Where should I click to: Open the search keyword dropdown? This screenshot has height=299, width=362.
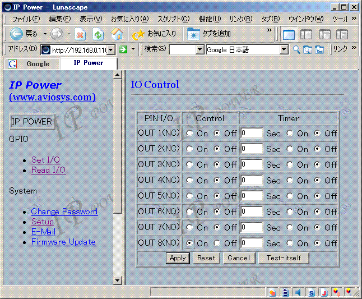pos(199,50)
